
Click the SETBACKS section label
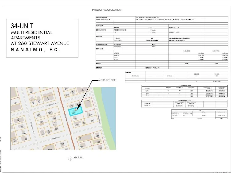[100, 49]
